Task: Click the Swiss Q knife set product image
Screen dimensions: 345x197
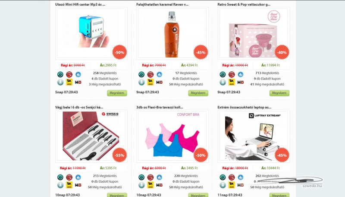Action: tap(91, 136)
